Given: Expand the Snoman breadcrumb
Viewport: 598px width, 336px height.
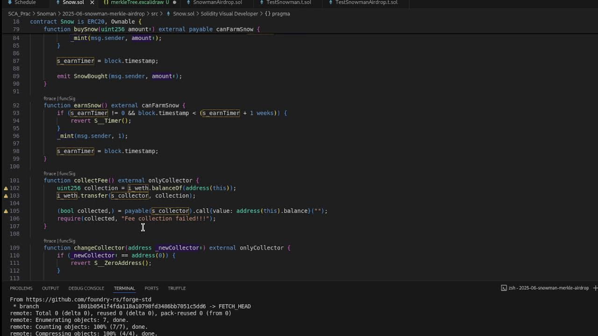Looking at the screenshot, I should tap(46, 14).
